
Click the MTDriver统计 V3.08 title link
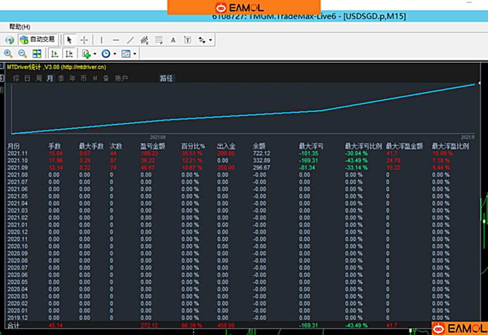(x=56, y=67)
